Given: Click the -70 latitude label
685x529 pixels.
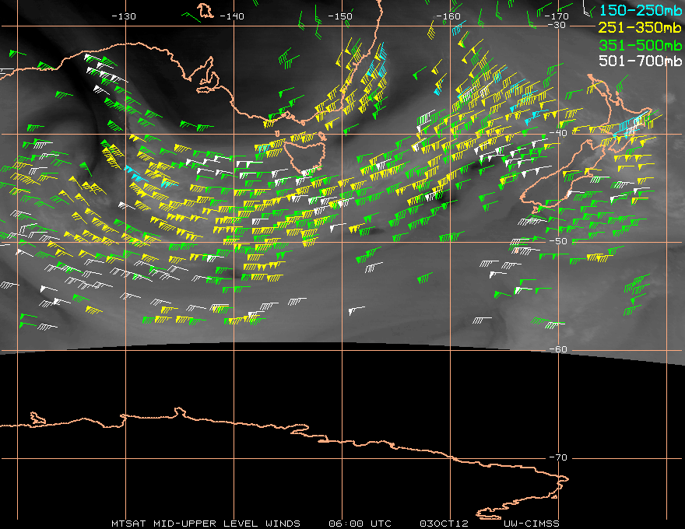Looking at the screenshot, I should click(558, 458).
